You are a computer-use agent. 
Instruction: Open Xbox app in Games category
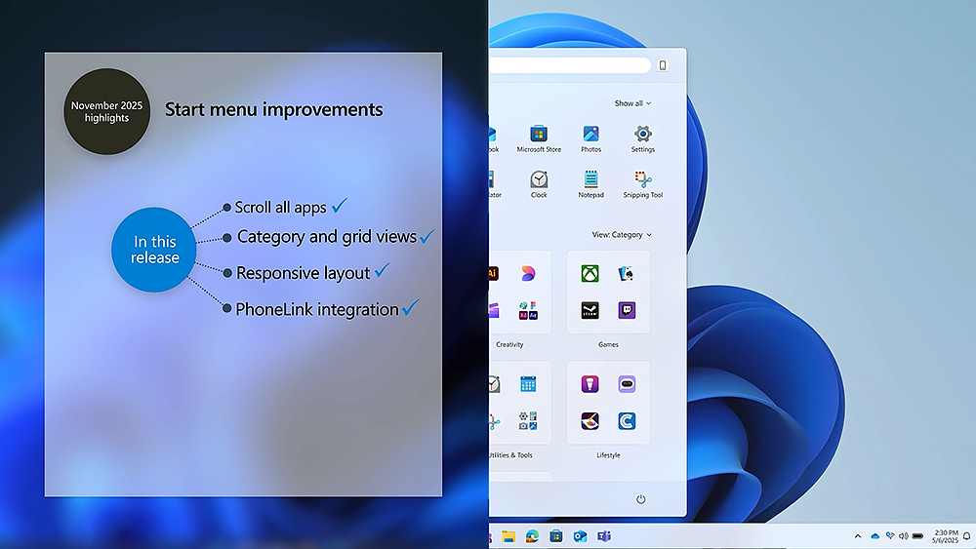(x=590, y=274)
